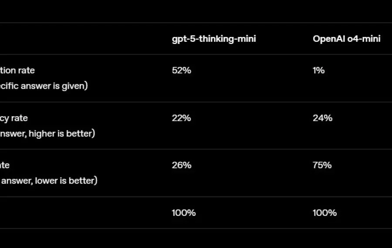Click the row label ending in 'tion rate'
Screen dimensions: 392x248
point(17,70)
